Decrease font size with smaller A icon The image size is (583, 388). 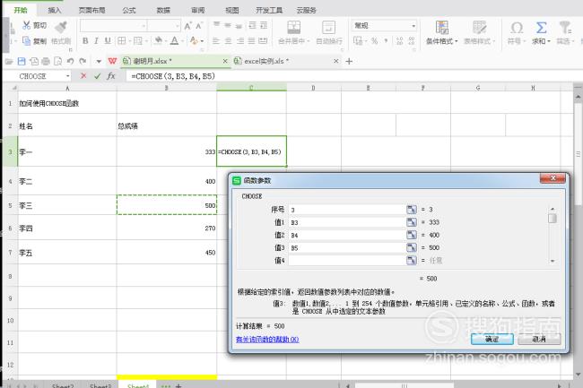tap(199, 26)
